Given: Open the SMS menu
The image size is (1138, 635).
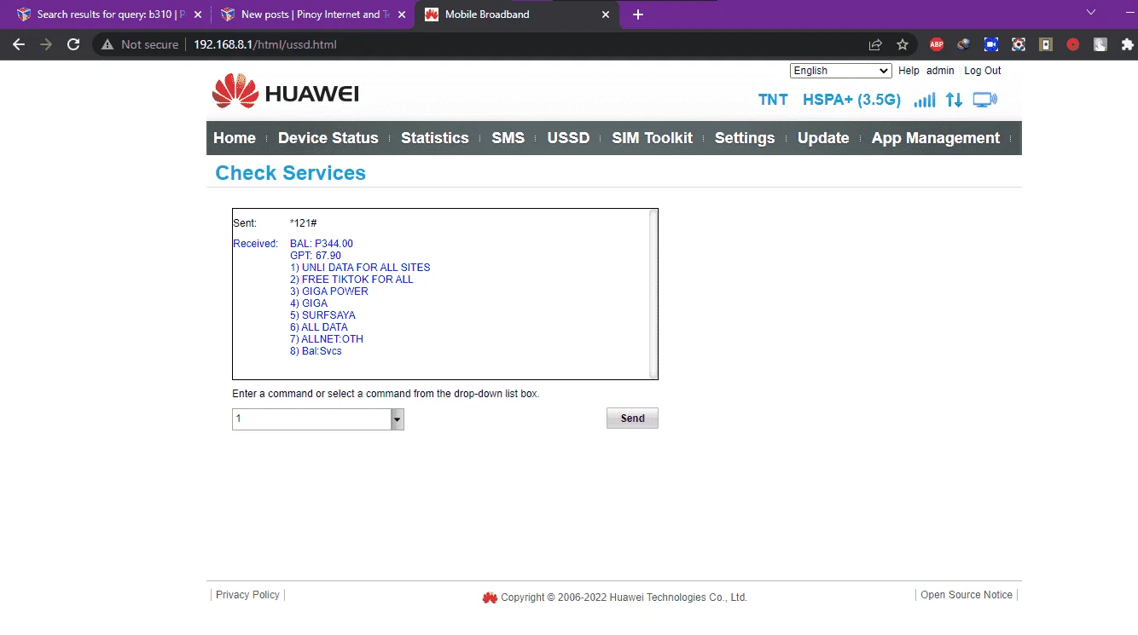Looking at the screenshot, I should 508,138.
